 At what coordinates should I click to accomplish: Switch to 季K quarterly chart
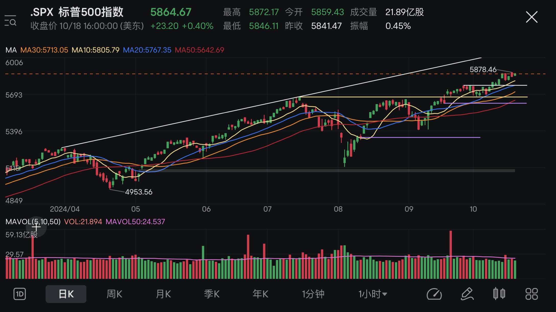point(212,294)
